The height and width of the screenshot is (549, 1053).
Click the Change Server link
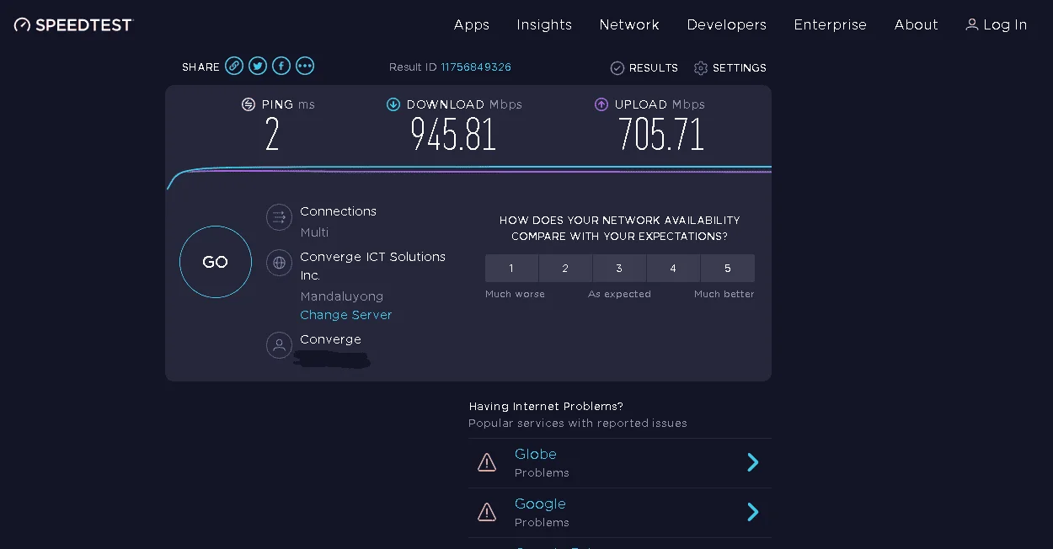pos(346,315)
